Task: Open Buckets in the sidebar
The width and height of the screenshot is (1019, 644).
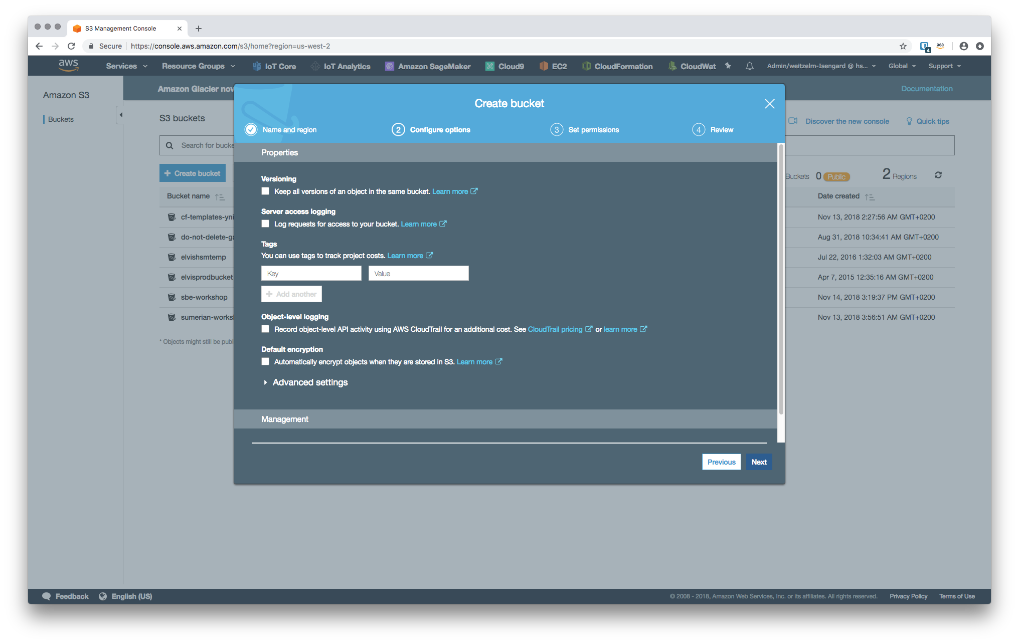Action: coord(61,119)
